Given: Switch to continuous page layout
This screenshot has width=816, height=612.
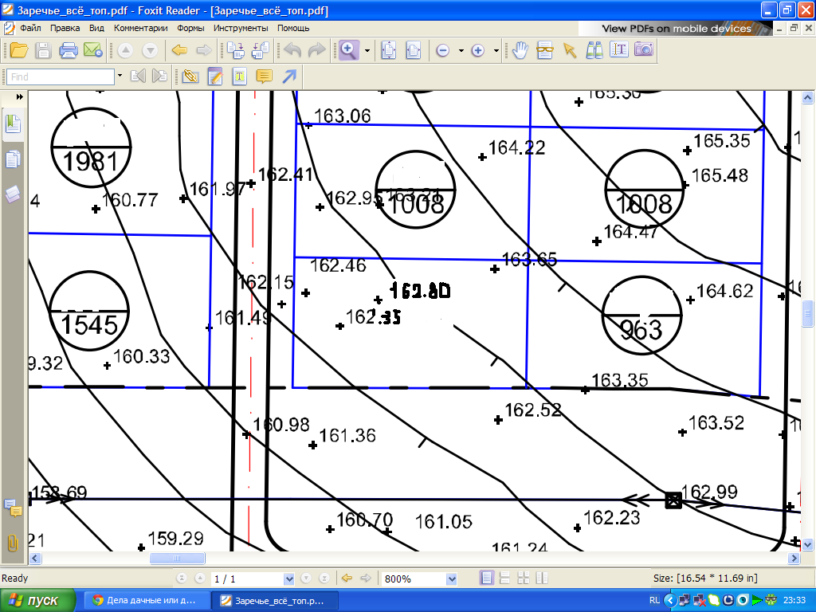Looking at the screenshot, I should (x=504, y=579).
